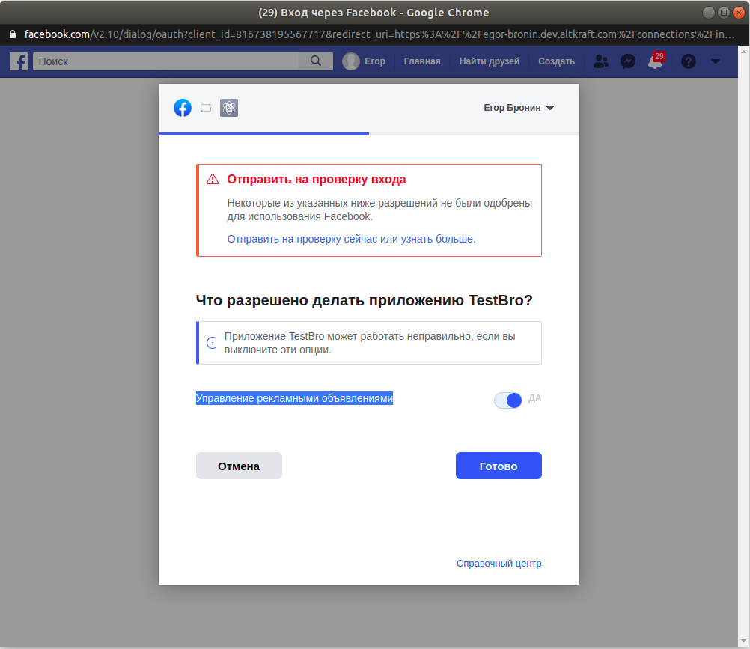Go to Главная in the top navigation
The image size is (750, 649).
tap(422, 61)
